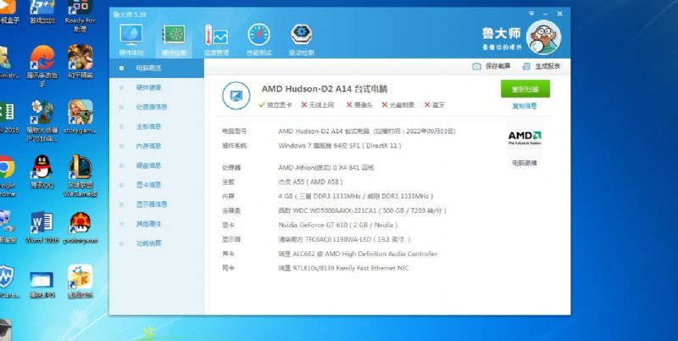Select 硬件检测 hardware detection icon
Image resolution: width=678 pixels, height=341 pixels.
pyautogui.click(x=175, y=37)
